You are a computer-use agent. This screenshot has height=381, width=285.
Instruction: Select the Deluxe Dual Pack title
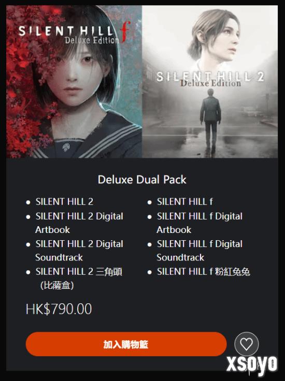(x=142, y=180)
